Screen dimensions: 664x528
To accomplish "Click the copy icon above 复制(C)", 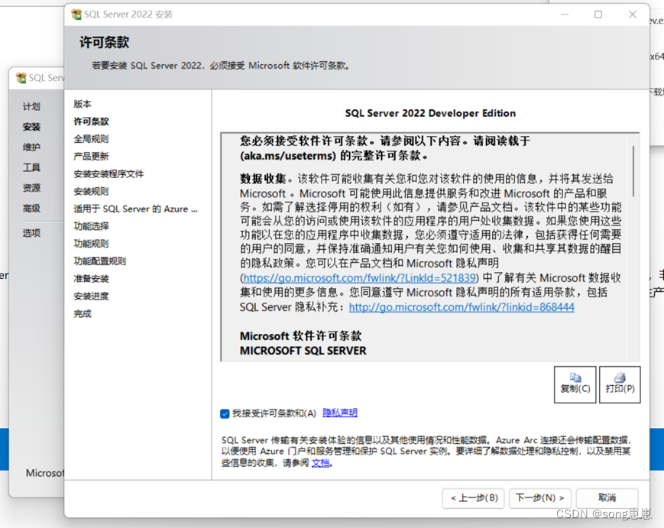I will (575, 377).
